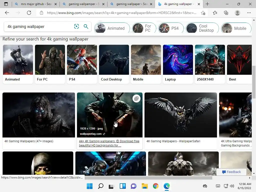The height and width of the screenshot is (192, 256).
Task: Click the browser back arrow
Action: [x=7, y=13]
